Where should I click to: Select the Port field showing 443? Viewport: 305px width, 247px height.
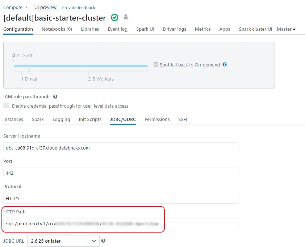[121, 173]
